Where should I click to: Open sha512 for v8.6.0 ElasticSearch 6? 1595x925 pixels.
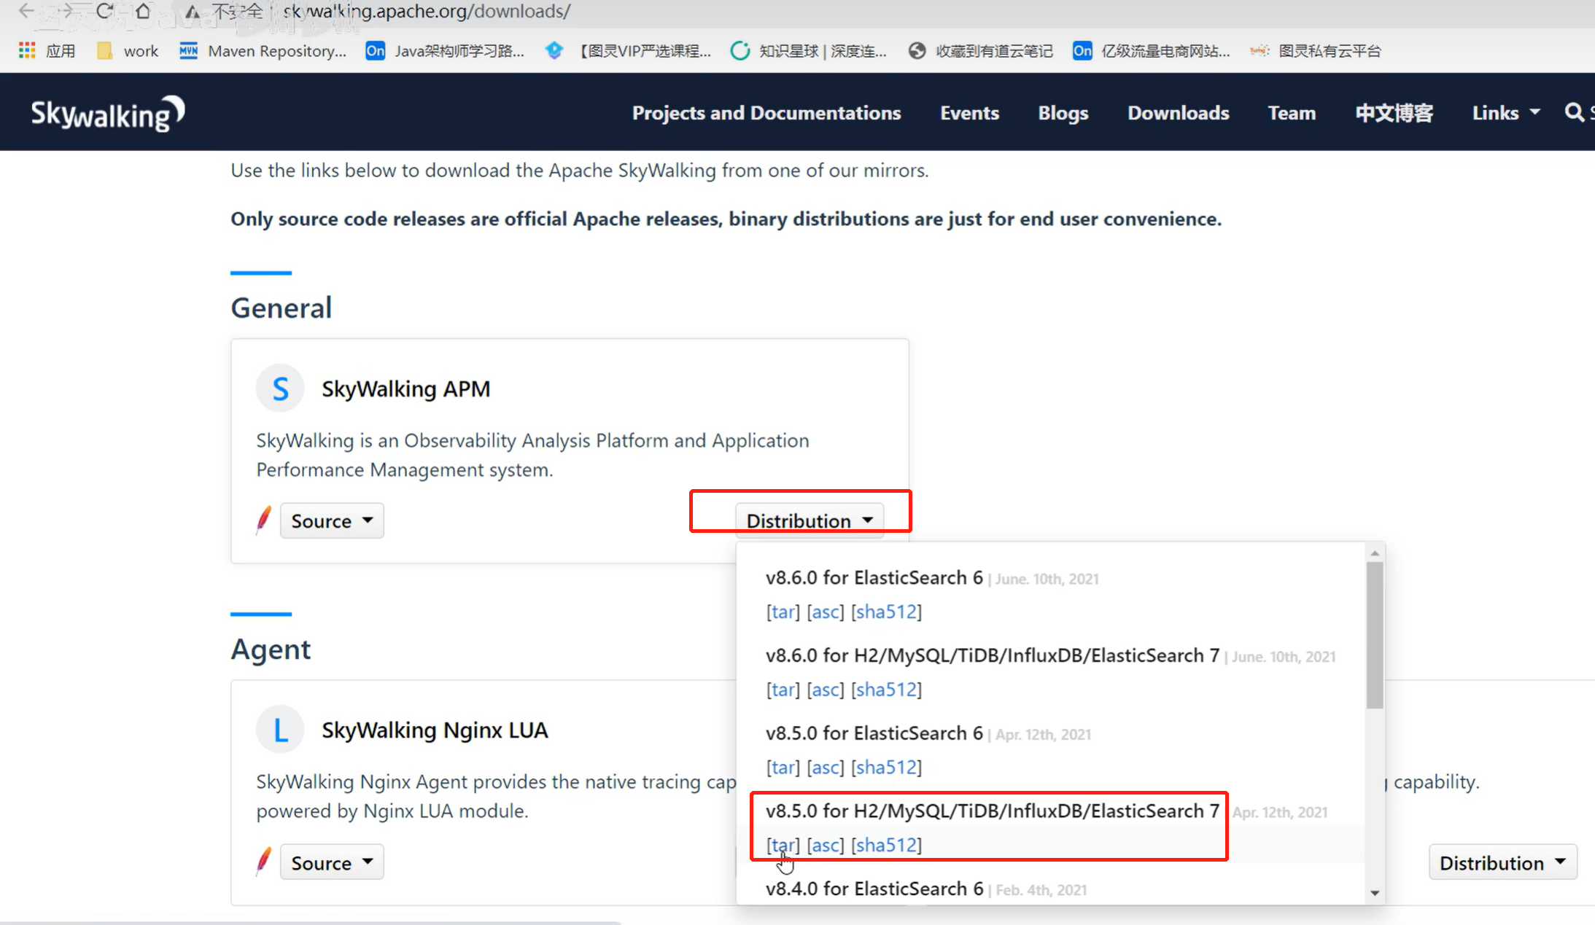[886, 612]
